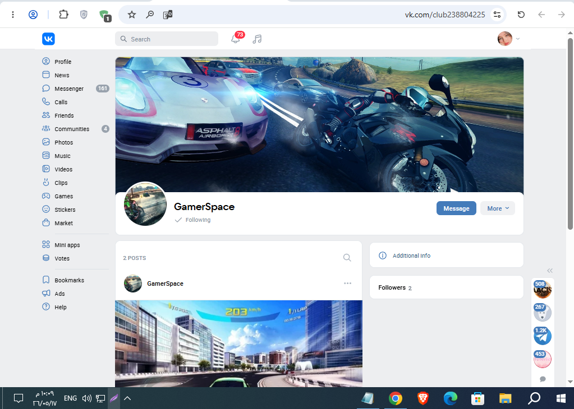Open the browser zoom magnifier icon
Viewport: 574px width, 409px height.
[150, 15]
